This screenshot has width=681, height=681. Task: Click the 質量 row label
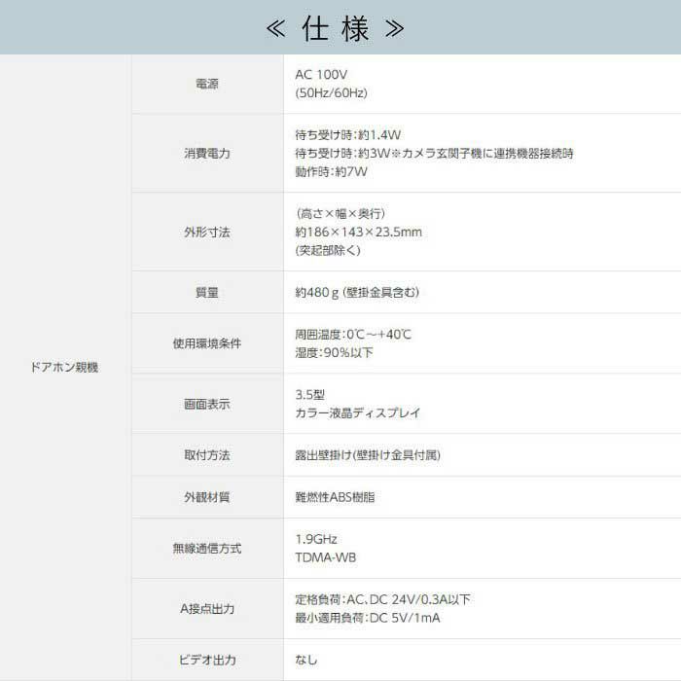click(207, 293)
